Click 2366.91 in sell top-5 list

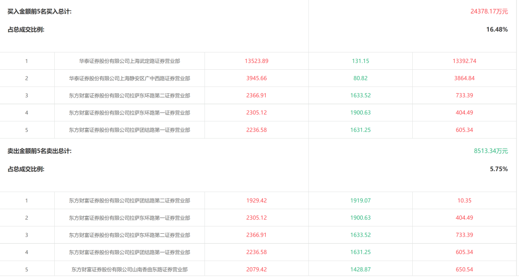(257, 235)
